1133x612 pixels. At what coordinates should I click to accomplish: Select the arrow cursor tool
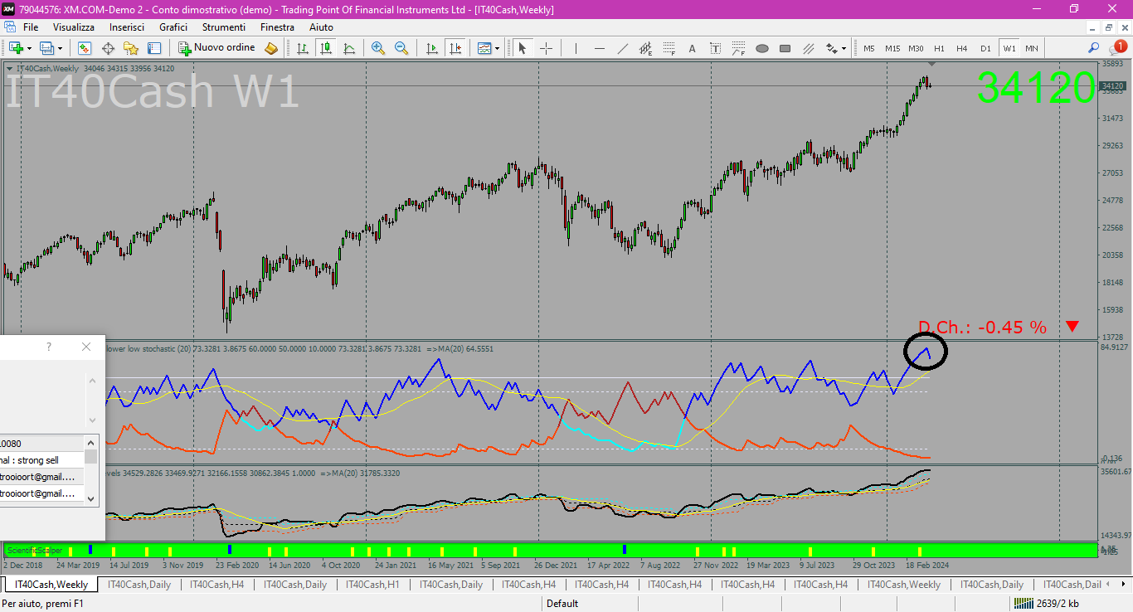(522, 48)
